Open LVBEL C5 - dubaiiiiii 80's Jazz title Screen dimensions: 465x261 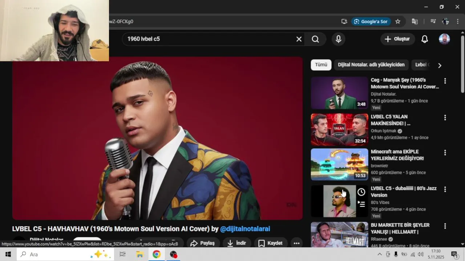(404, 192)
